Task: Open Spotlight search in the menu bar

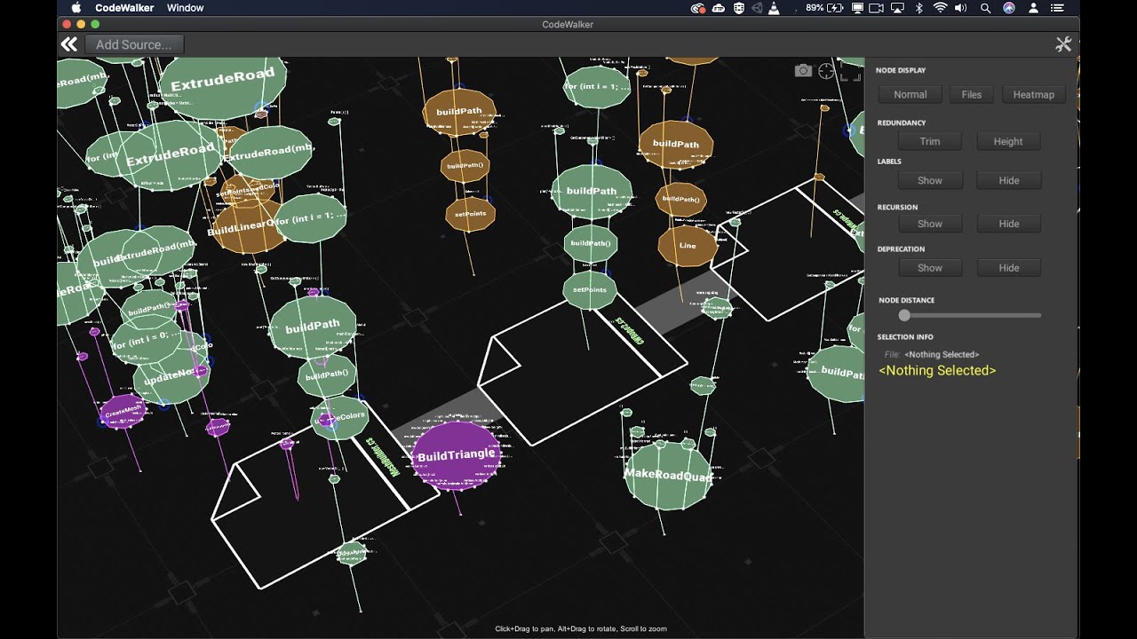Action: pos(985,8)
